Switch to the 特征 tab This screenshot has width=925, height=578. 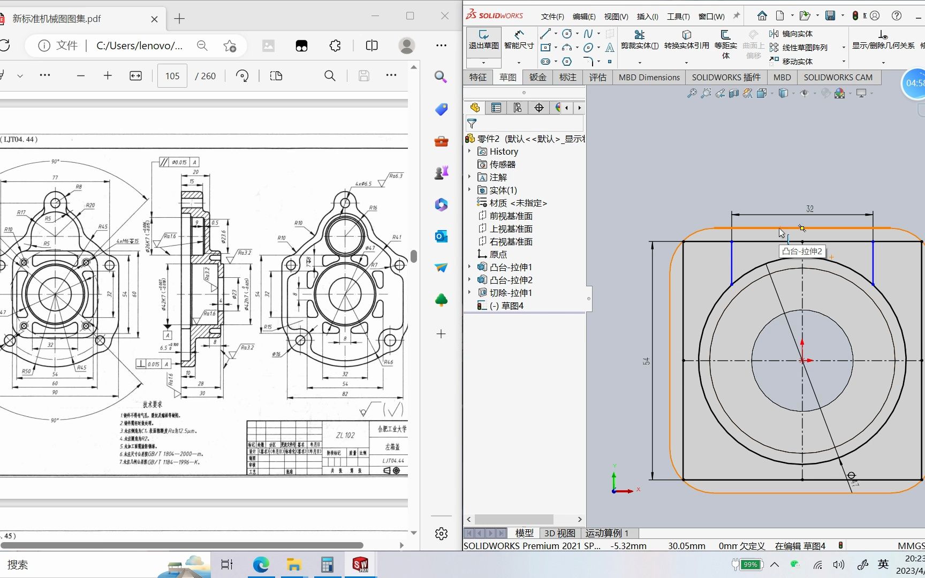click(x=478, y=78)
